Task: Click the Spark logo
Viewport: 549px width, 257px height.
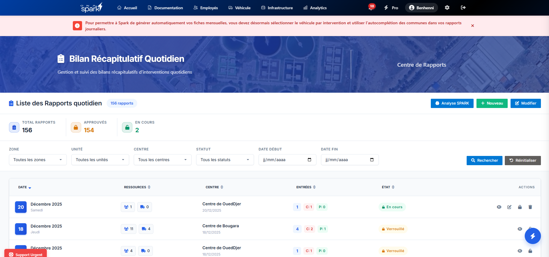Action: 91,8
